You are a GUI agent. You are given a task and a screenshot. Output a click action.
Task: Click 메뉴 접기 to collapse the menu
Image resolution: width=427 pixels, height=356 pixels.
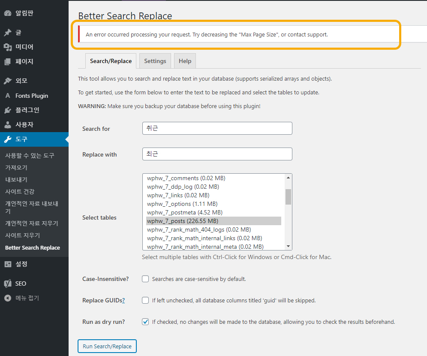coord(27,298)
